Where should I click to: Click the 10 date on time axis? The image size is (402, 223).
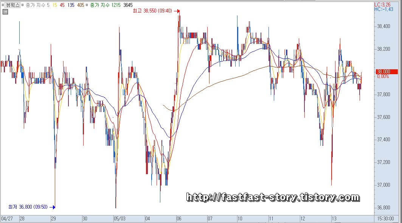click(x=240, y=218)
